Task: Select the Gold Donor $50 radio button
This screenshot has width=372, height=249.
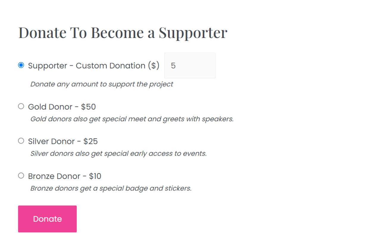Action: click(x=21, y=106)
